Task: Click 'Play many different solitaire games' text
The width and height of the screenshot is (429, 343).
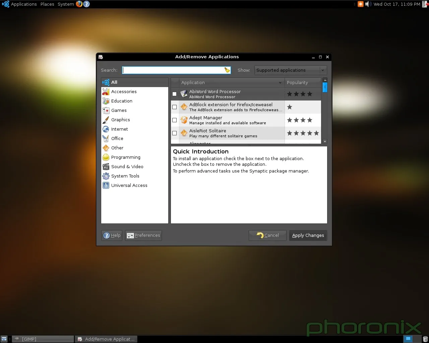Action: click(x=223, y=136)
